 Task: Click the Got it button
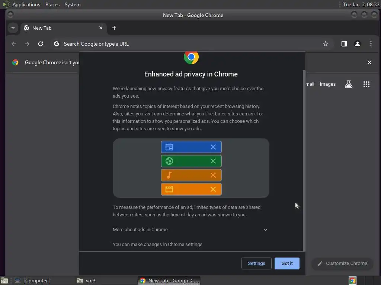tap(287, 263)
